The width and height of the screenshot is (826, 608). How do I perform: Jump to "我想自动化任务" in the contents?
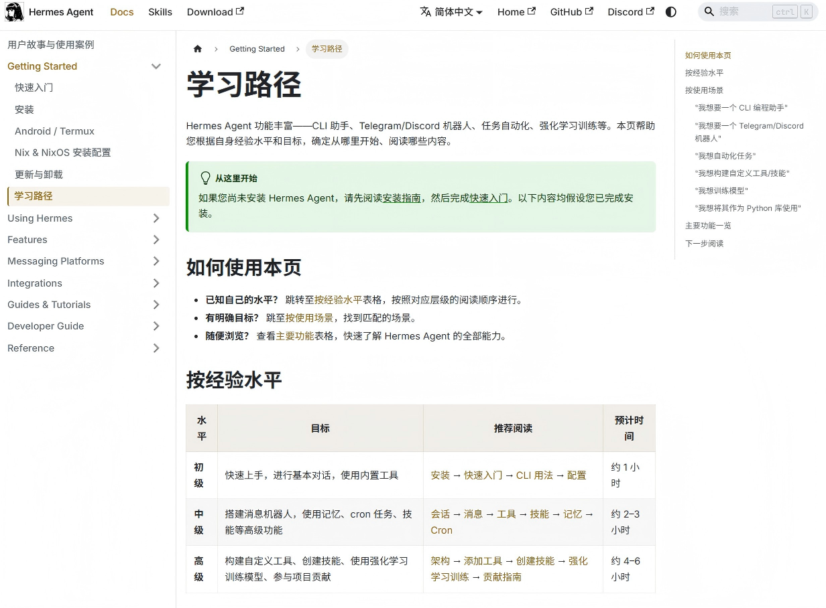click(725, 156)
